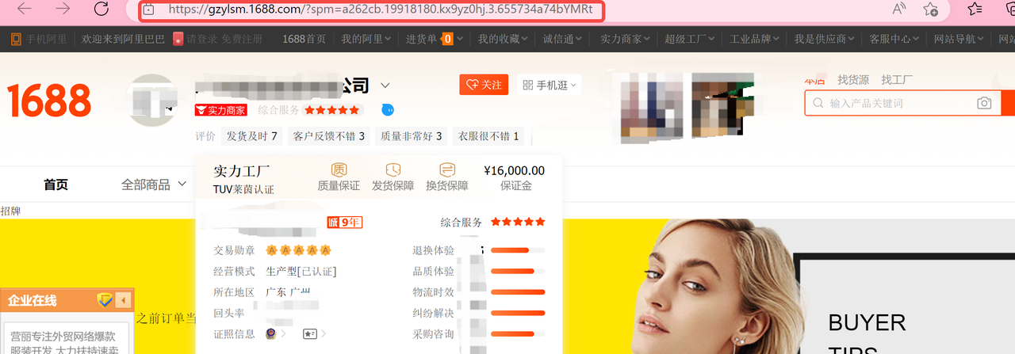The width and height of the screenshot is (1015, 354).
Task: Click the 质量保证 quality guarantee icon
Action: (339, 170)
